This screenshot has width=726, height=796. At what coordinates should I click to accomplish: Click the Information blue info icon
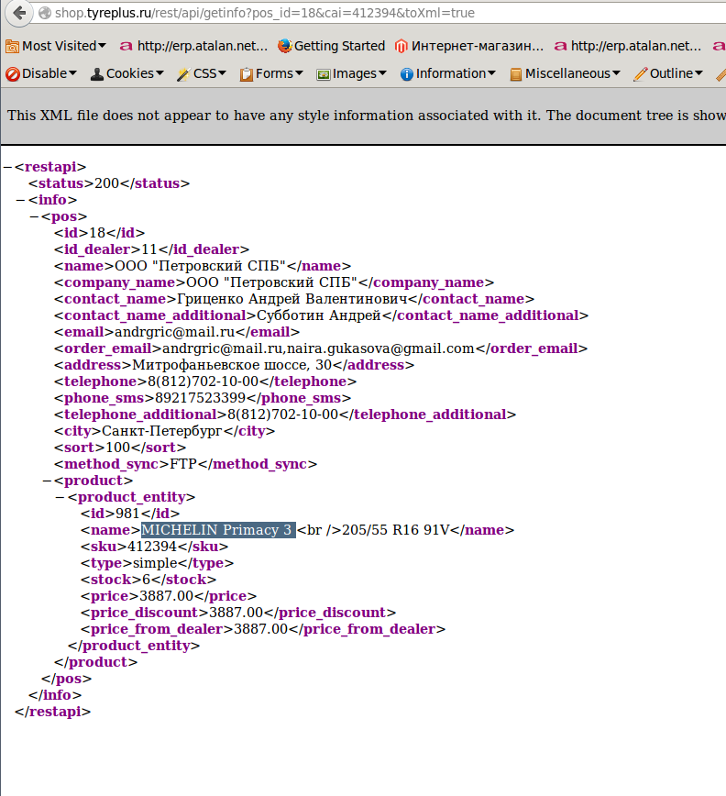pyautogui.click(x=406, y=74)
